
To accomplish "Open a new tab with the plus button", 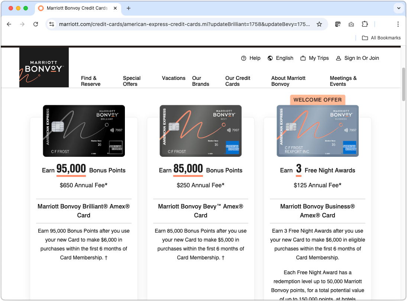I will (129, 8).
